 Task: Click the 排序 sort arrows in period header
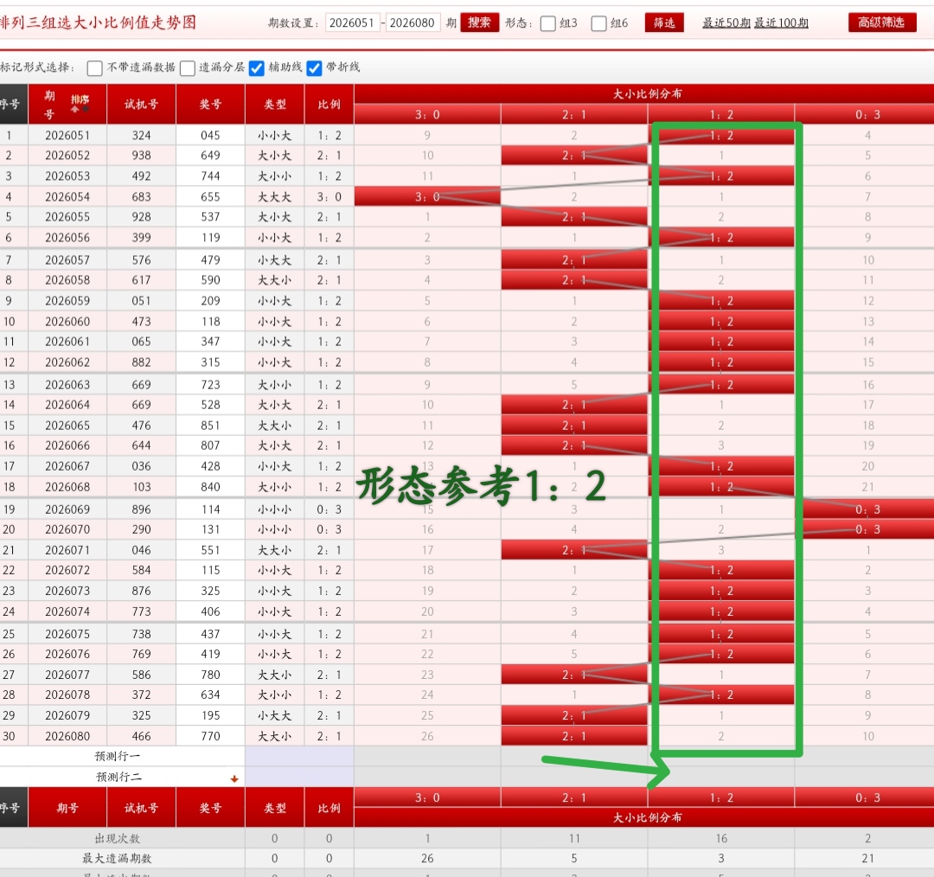[x=80, y=103]
